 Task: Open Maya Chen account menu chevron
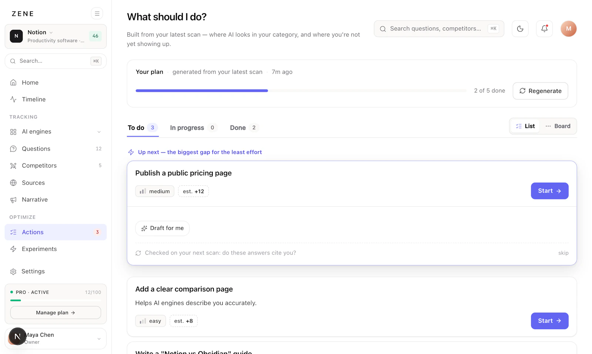coord(99,339)
